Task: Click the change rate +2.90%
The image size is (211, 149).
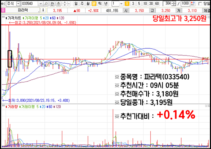Action: tap(93, 11)
